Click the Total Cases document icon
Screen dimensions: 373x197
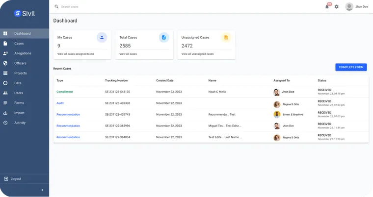[164, 37]
